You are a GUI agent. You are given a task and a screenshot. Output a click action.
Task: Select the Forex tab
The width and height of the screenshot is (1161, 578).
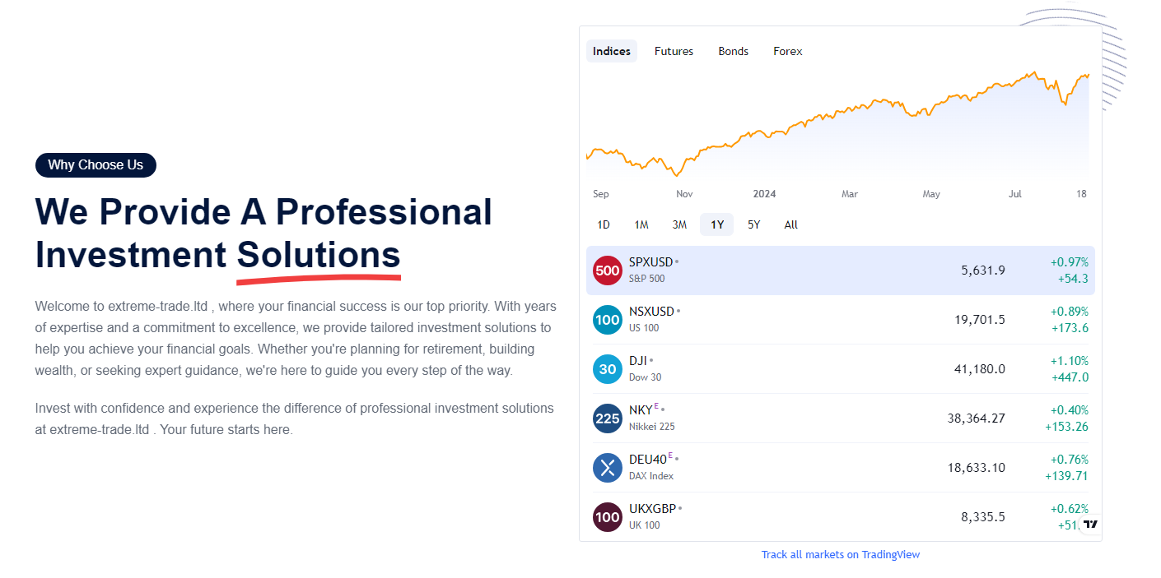tap(787, 51)
